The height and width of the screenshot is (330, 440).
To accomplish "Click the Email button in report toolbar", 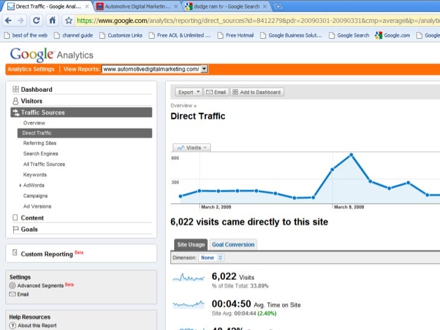I will [x=216, y=92].
